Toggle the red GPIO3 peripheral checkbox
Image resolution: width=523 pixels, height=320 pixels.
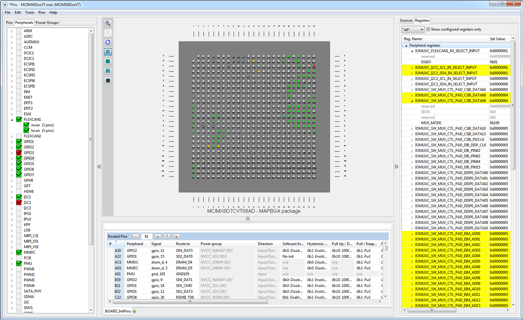point(19,153)
